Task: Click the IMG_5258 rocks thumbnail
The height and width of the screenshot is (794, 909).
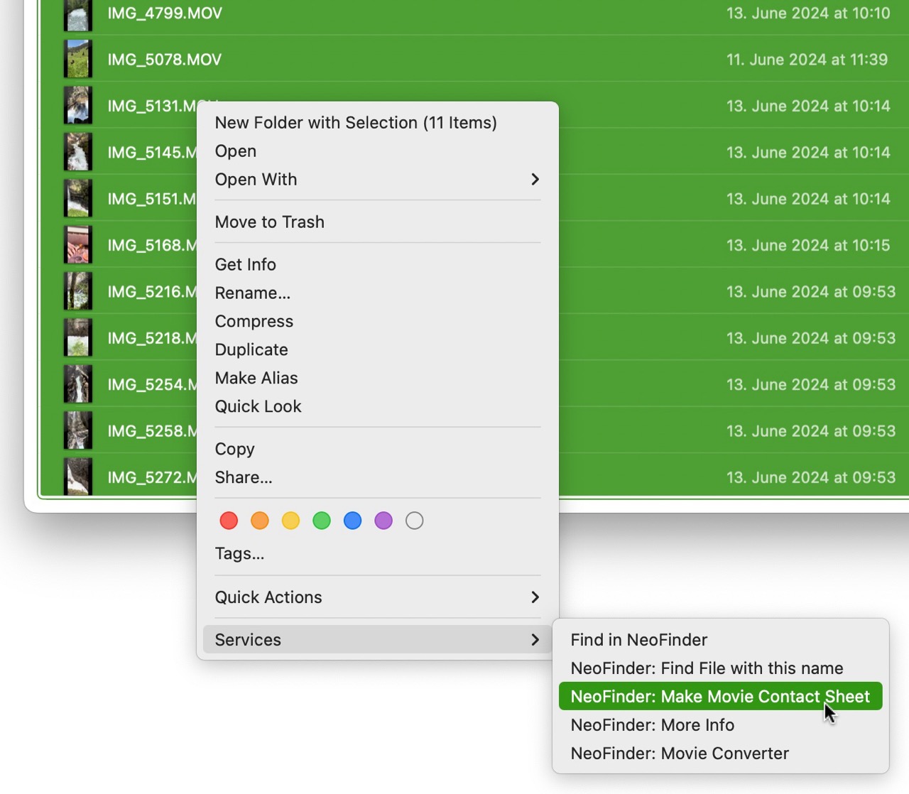Action: pyautogui.click(x=77, y=430)
